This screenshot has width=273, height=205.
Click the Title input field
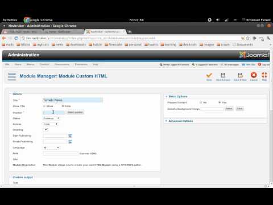click(73, 100)
